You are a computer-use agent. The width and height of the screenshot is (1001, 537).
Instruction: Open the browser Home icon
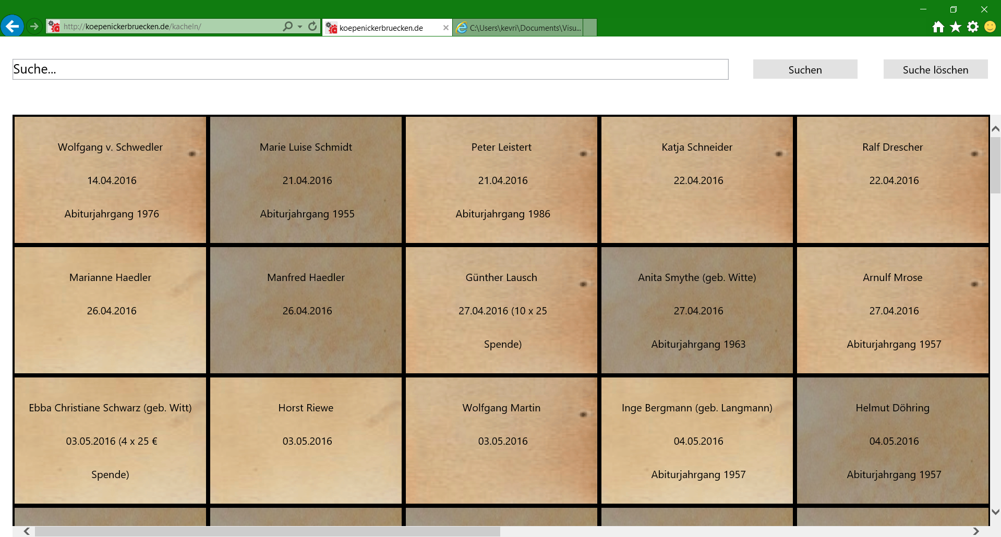[x=938, y=27]
